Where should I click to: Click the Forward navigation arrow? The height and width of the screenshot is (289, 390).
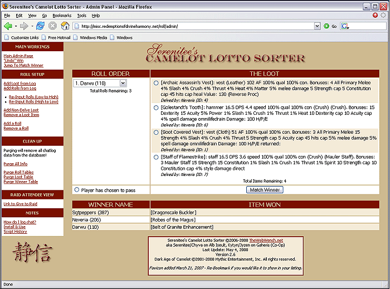(x=24, y=26)
